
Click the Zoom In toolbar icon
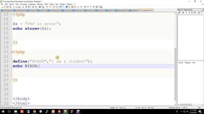click(x=47, y=7)
